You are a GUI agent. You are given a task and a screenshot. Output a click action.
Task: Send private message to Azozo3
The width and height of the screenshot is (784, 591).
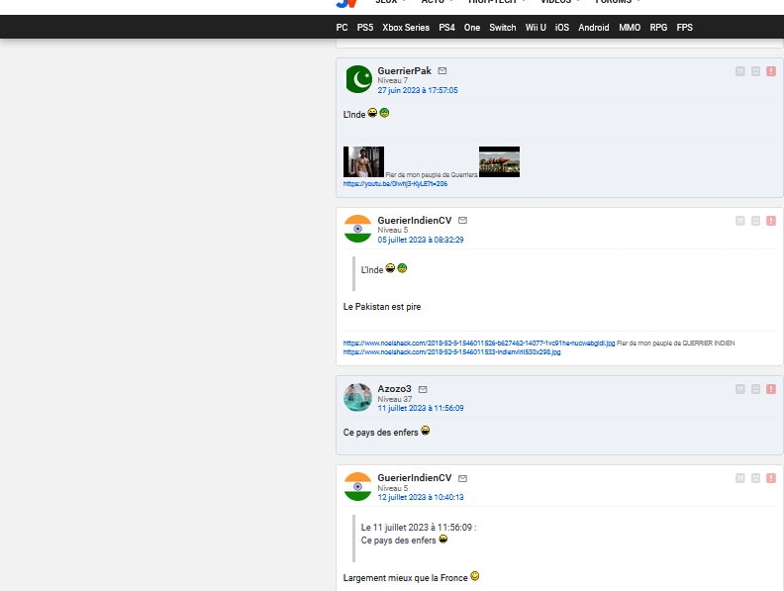(x=423, y=389)
